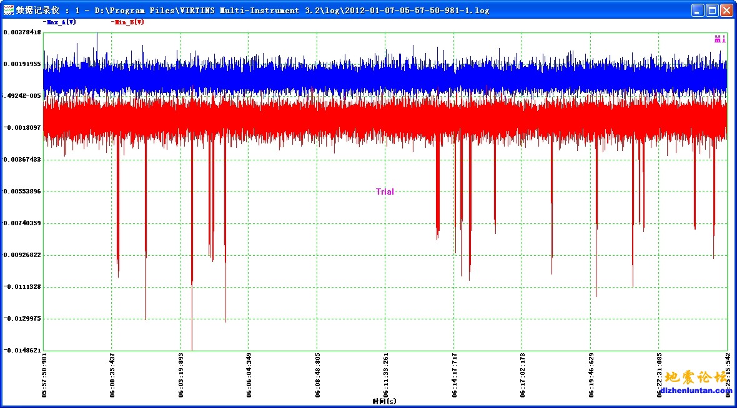Click y-axis value -0.0129975
This screenshot has width=737, height=408.
pyautogui.click(x=22, y=319)
